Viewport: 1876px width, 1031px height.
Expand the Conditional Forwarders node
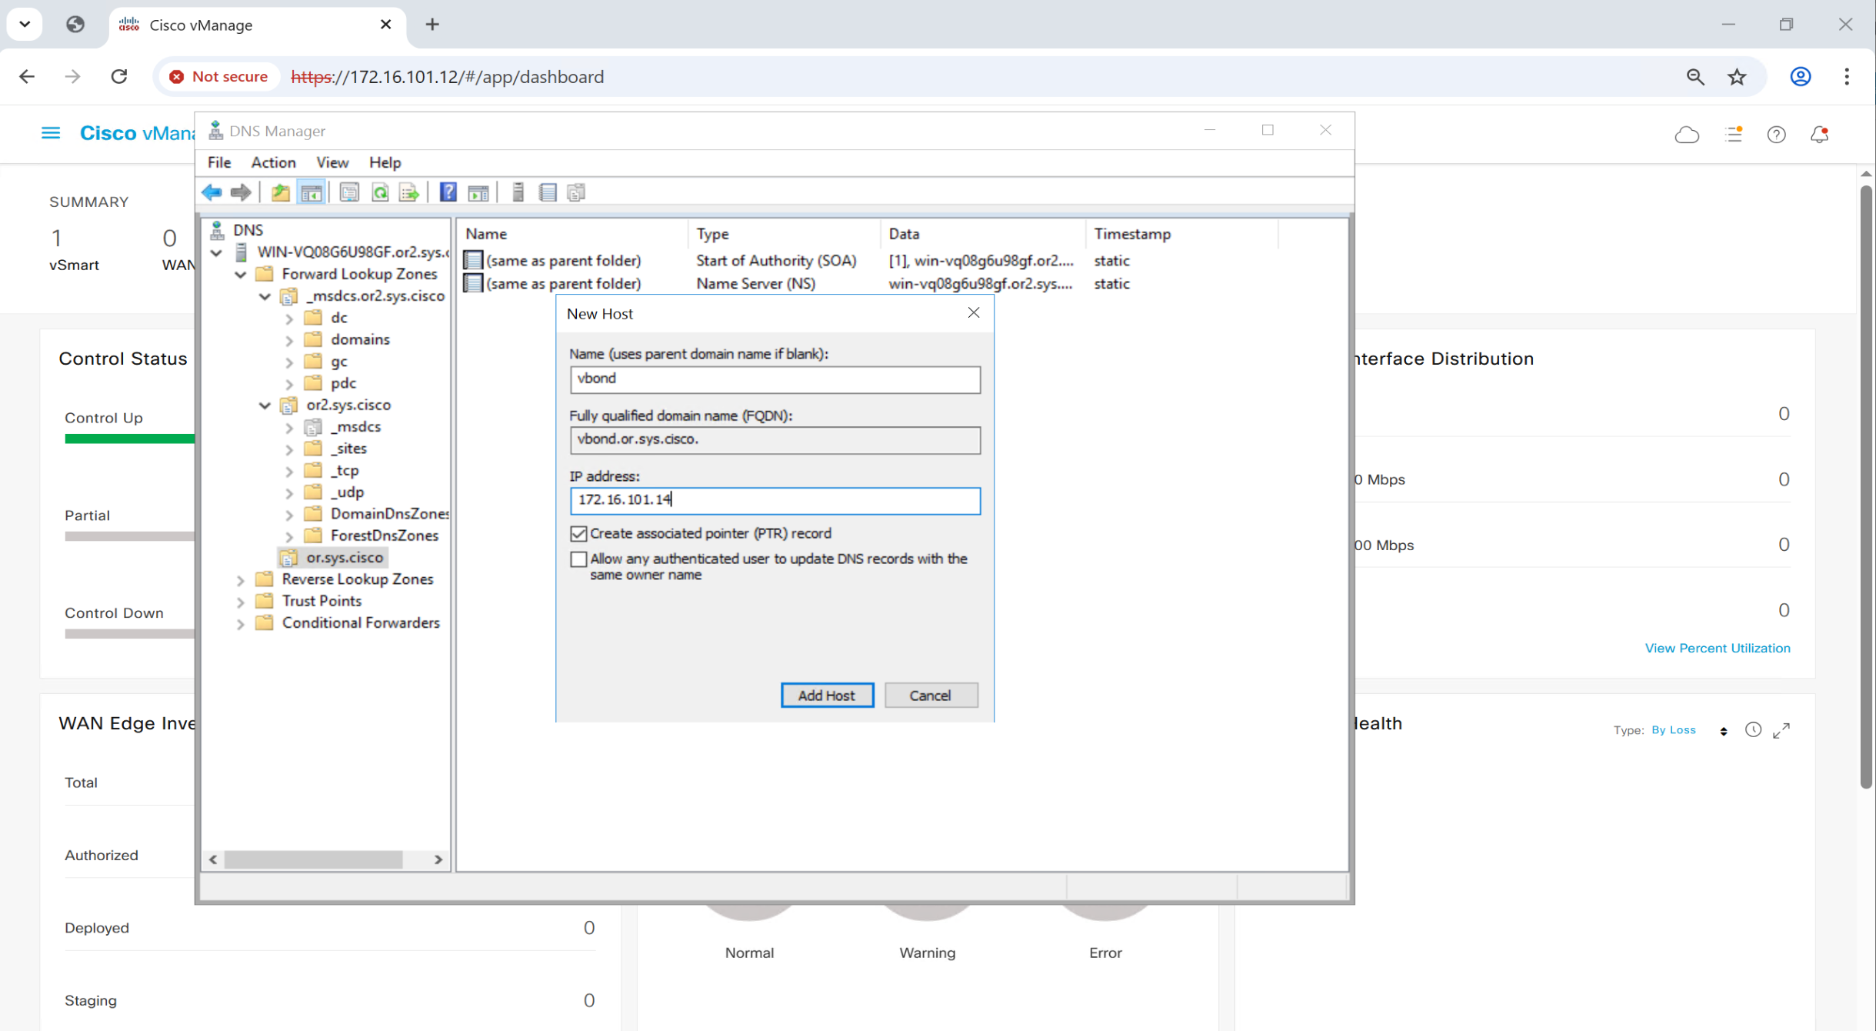point(241,624)
